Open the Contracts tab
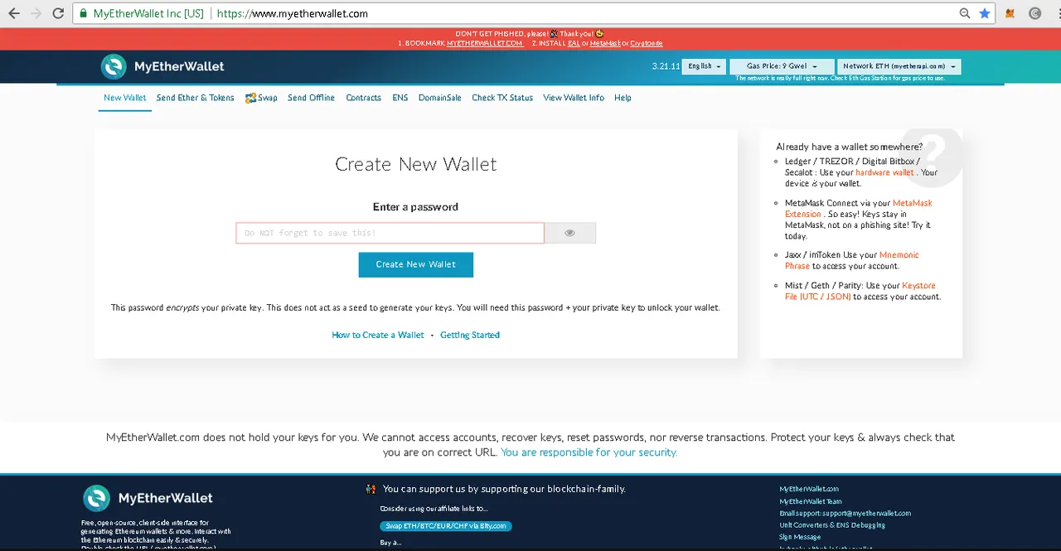The height and width of the screenshot is (551, 1061). click(363, 98)
